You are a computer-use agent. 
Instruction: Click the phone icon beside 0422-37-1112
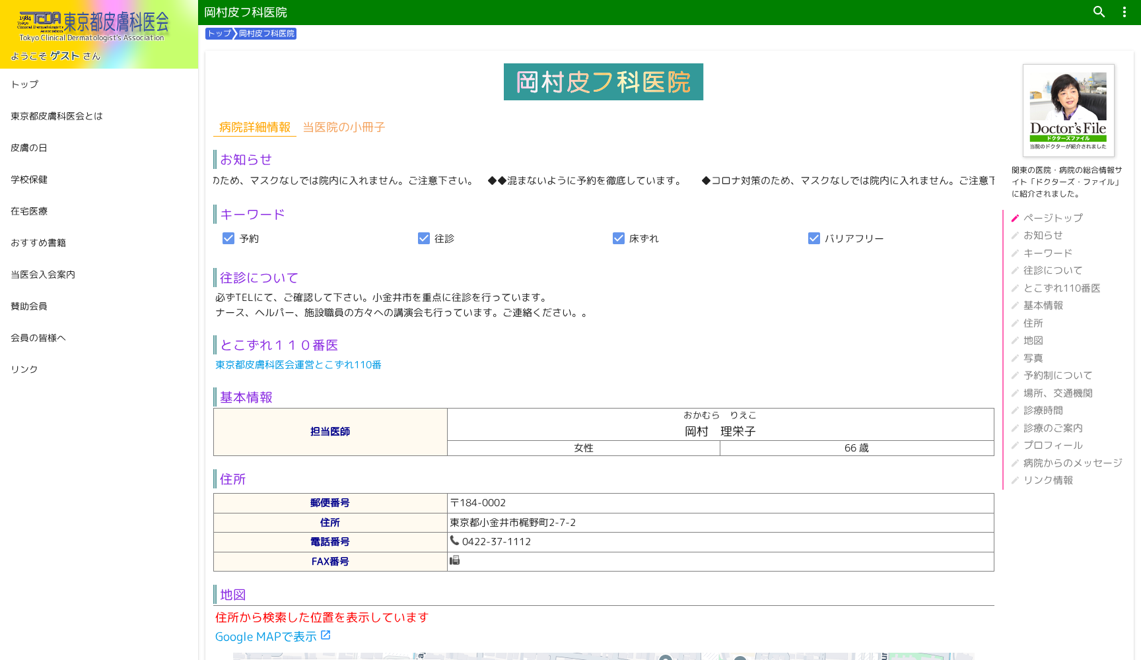click(x=455, y=541)
